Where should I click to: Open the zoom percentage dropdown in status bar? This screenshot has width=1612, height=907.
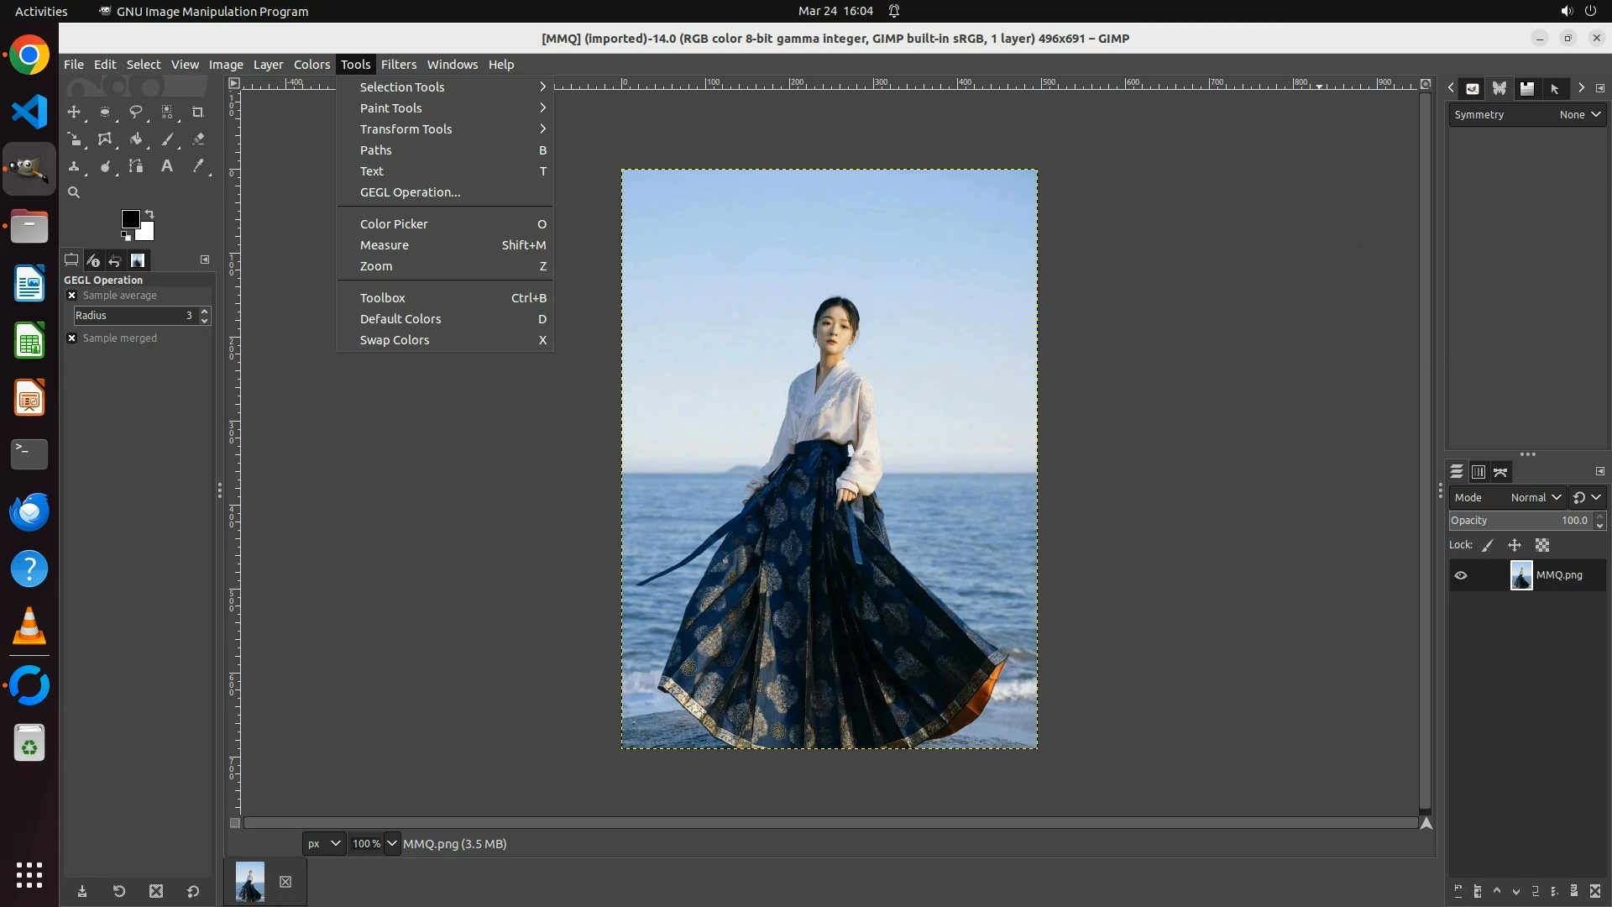392,844
